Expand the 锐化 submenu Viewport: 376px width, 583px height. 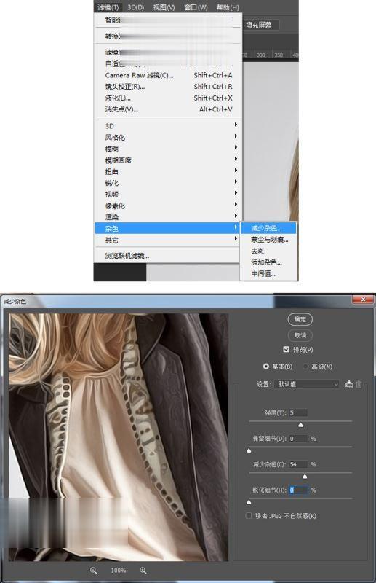point(169,183)
